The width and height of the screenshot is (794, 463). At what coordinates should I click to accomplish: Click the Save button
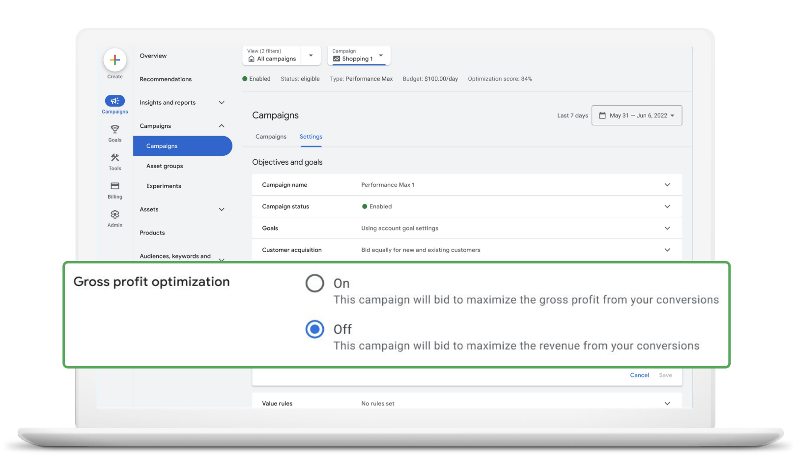[x=665, y=375]
